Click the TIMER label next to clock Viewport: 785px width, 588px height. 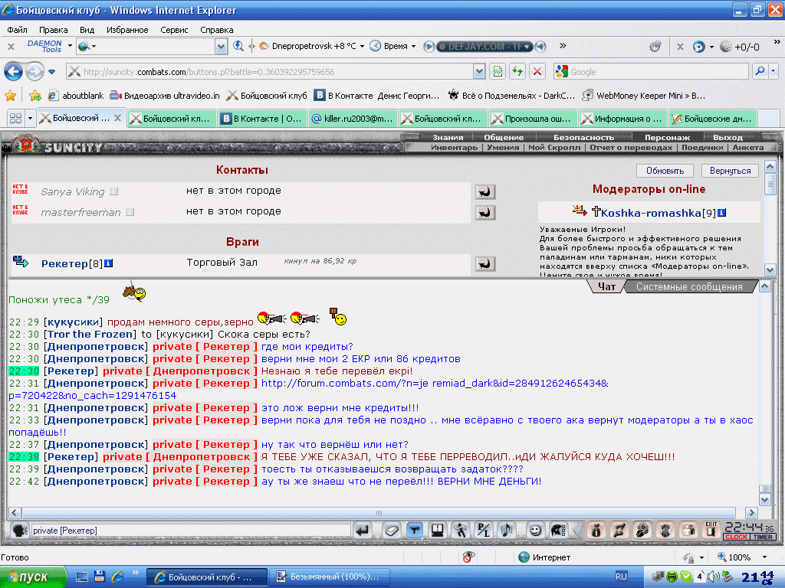tap(763, 537)
